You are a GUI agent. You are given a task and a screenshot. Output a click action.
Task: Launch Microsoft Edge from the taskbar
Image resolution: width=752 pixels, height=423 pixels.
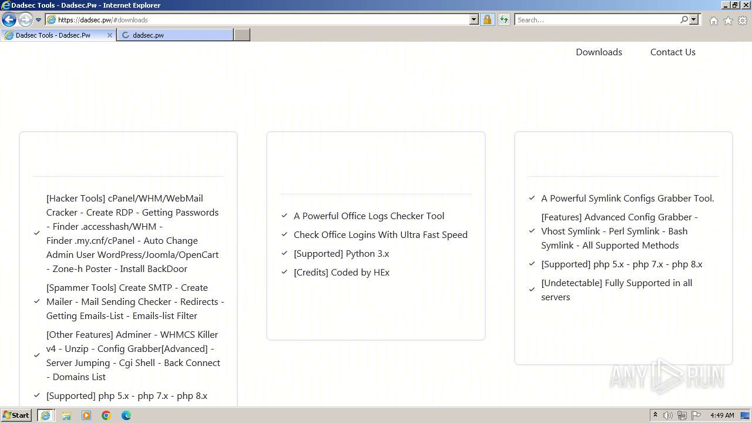pos(126,415)
